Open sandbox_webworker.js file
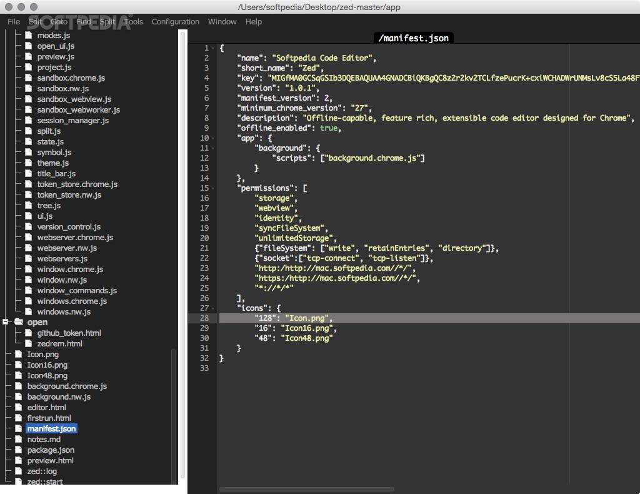The width and height of the screenshot is (640, 494). click(x=79, y=110)
